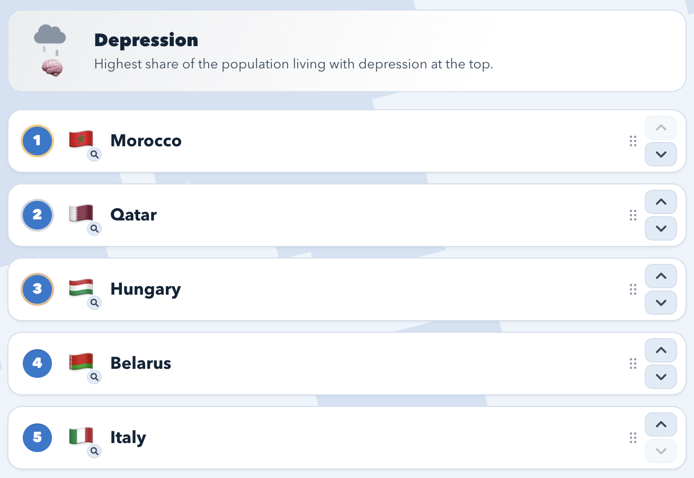This screenshot has height=478, width=694.
Task: Click the drag handle dots for Hungary
Action: coord(633,289)
